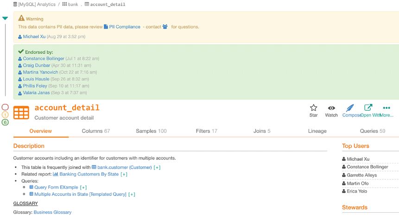This screenshot has height=216, width=399.
Task: Click the Endorsed by checkmark icon
Action: coord(21,52)
